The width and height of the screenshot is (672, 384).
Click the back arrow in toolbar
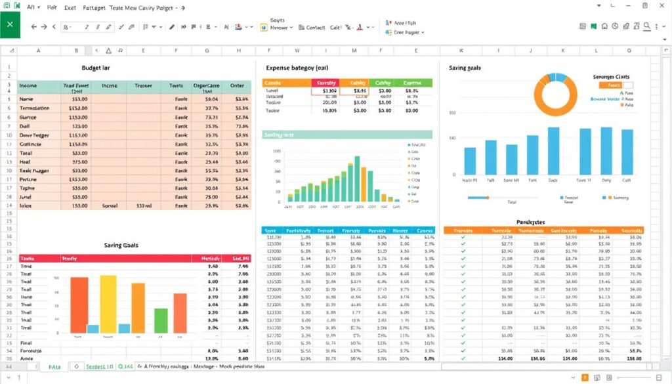34,27
